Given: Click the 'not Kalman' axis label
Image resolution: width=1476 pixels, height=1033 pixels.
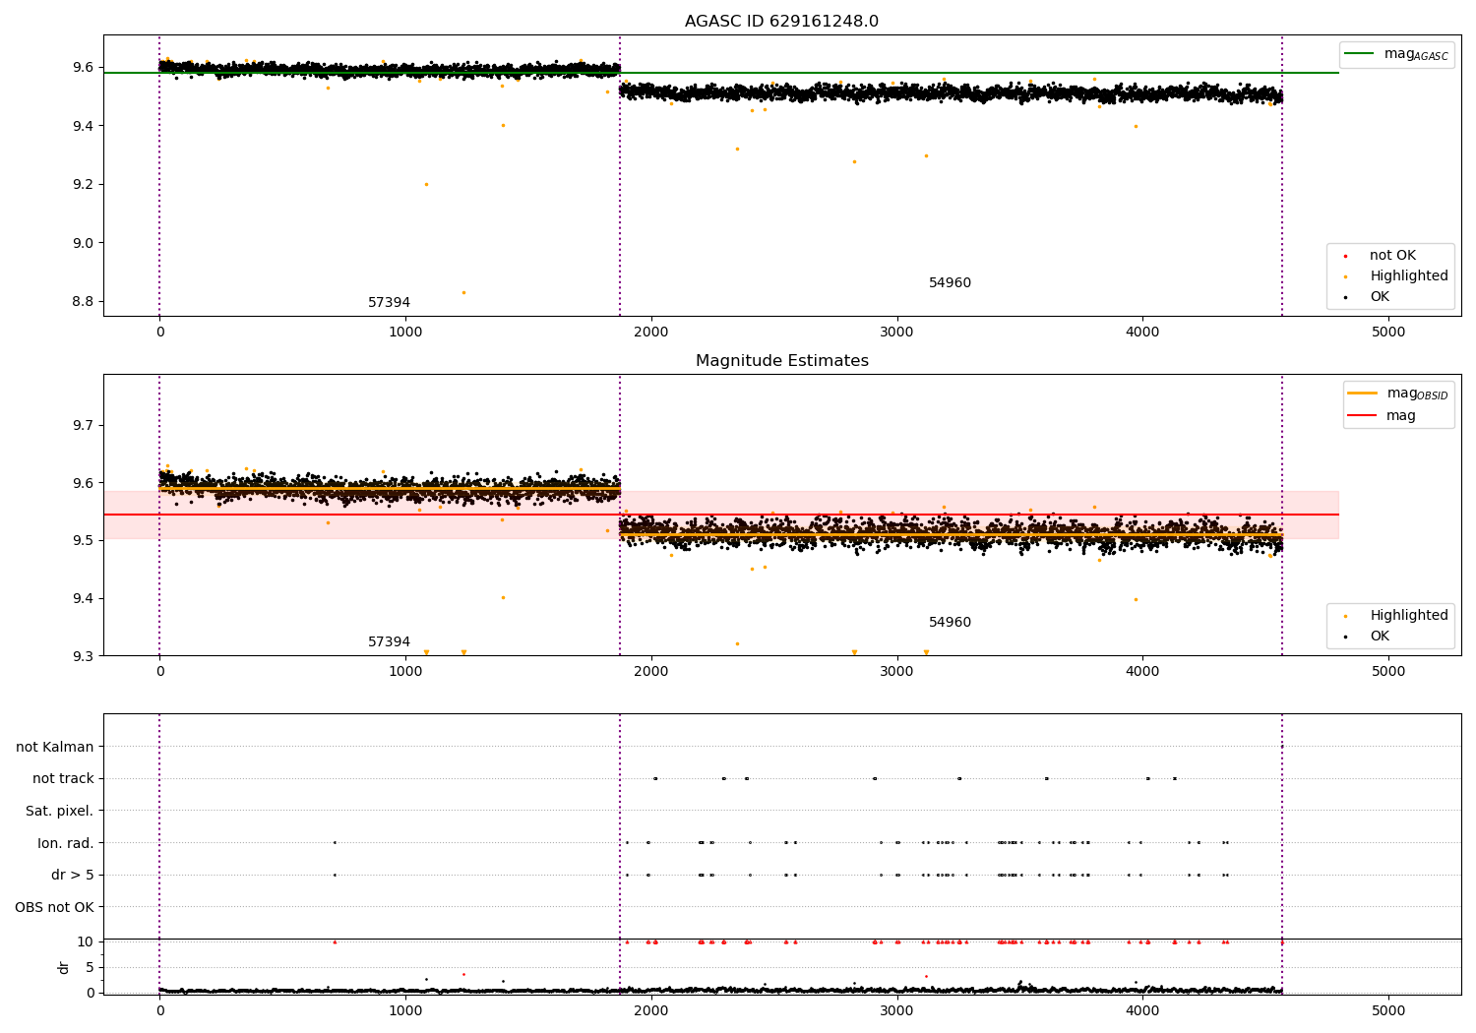Looking at the screenshot, I should tap(55, 747).
